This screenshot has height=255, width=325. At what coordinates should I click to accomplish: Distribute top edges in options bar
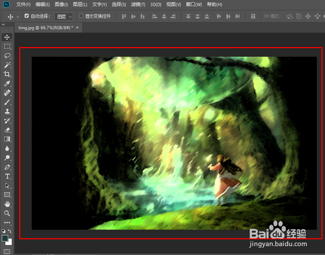click(x=188, y=16)
